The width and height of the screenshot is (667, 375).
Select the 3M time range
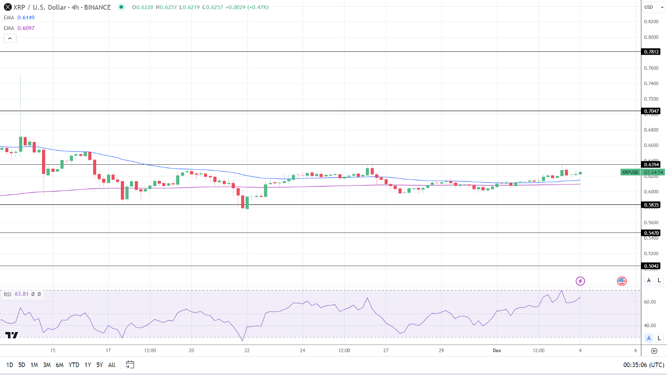pos(47,365)
